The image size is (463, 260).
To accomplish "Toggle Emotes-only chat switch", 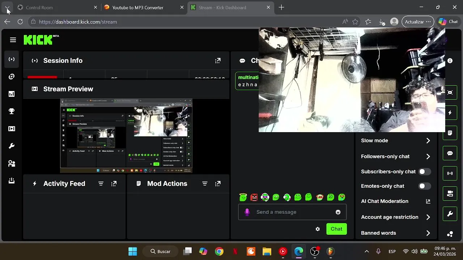I will click(425, 186).
